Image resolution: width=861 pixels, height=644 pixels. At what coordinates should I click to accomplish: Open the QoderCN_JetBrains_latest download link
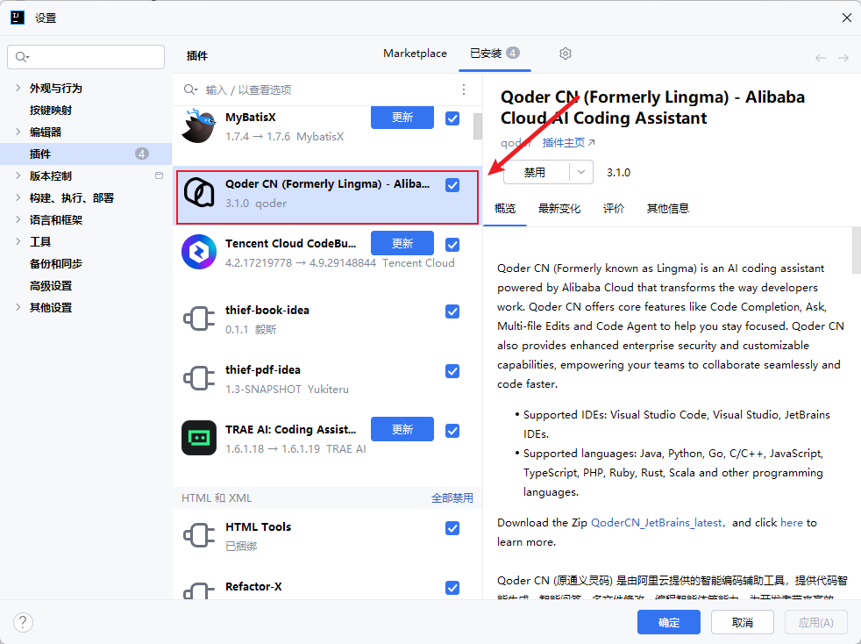656,523
